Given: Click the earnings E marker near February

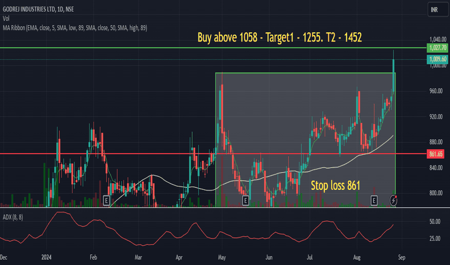Looking at the screenshot, I should pos(106,200).
